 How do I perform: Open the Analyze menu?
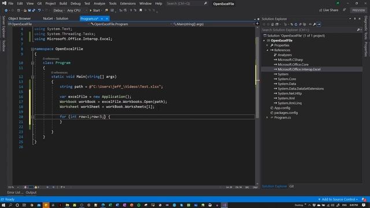[x=99, y=3]
